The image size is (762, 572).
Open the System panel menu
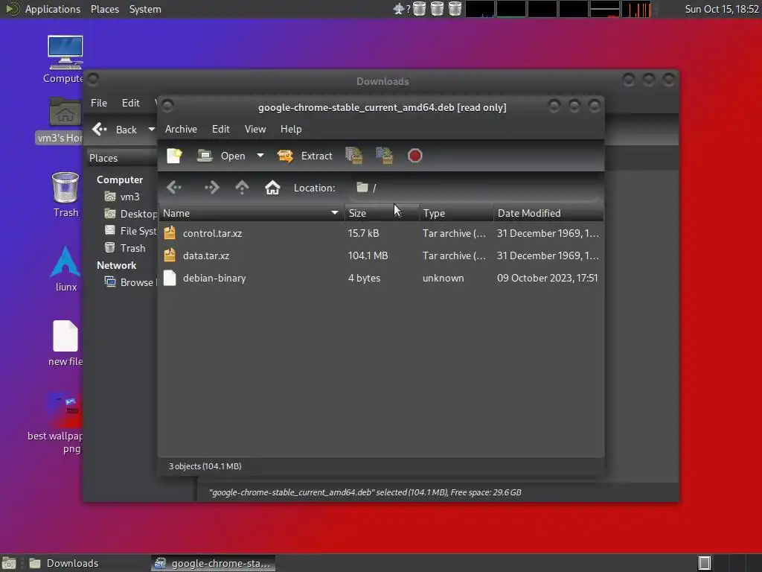(x=145, y=9)
